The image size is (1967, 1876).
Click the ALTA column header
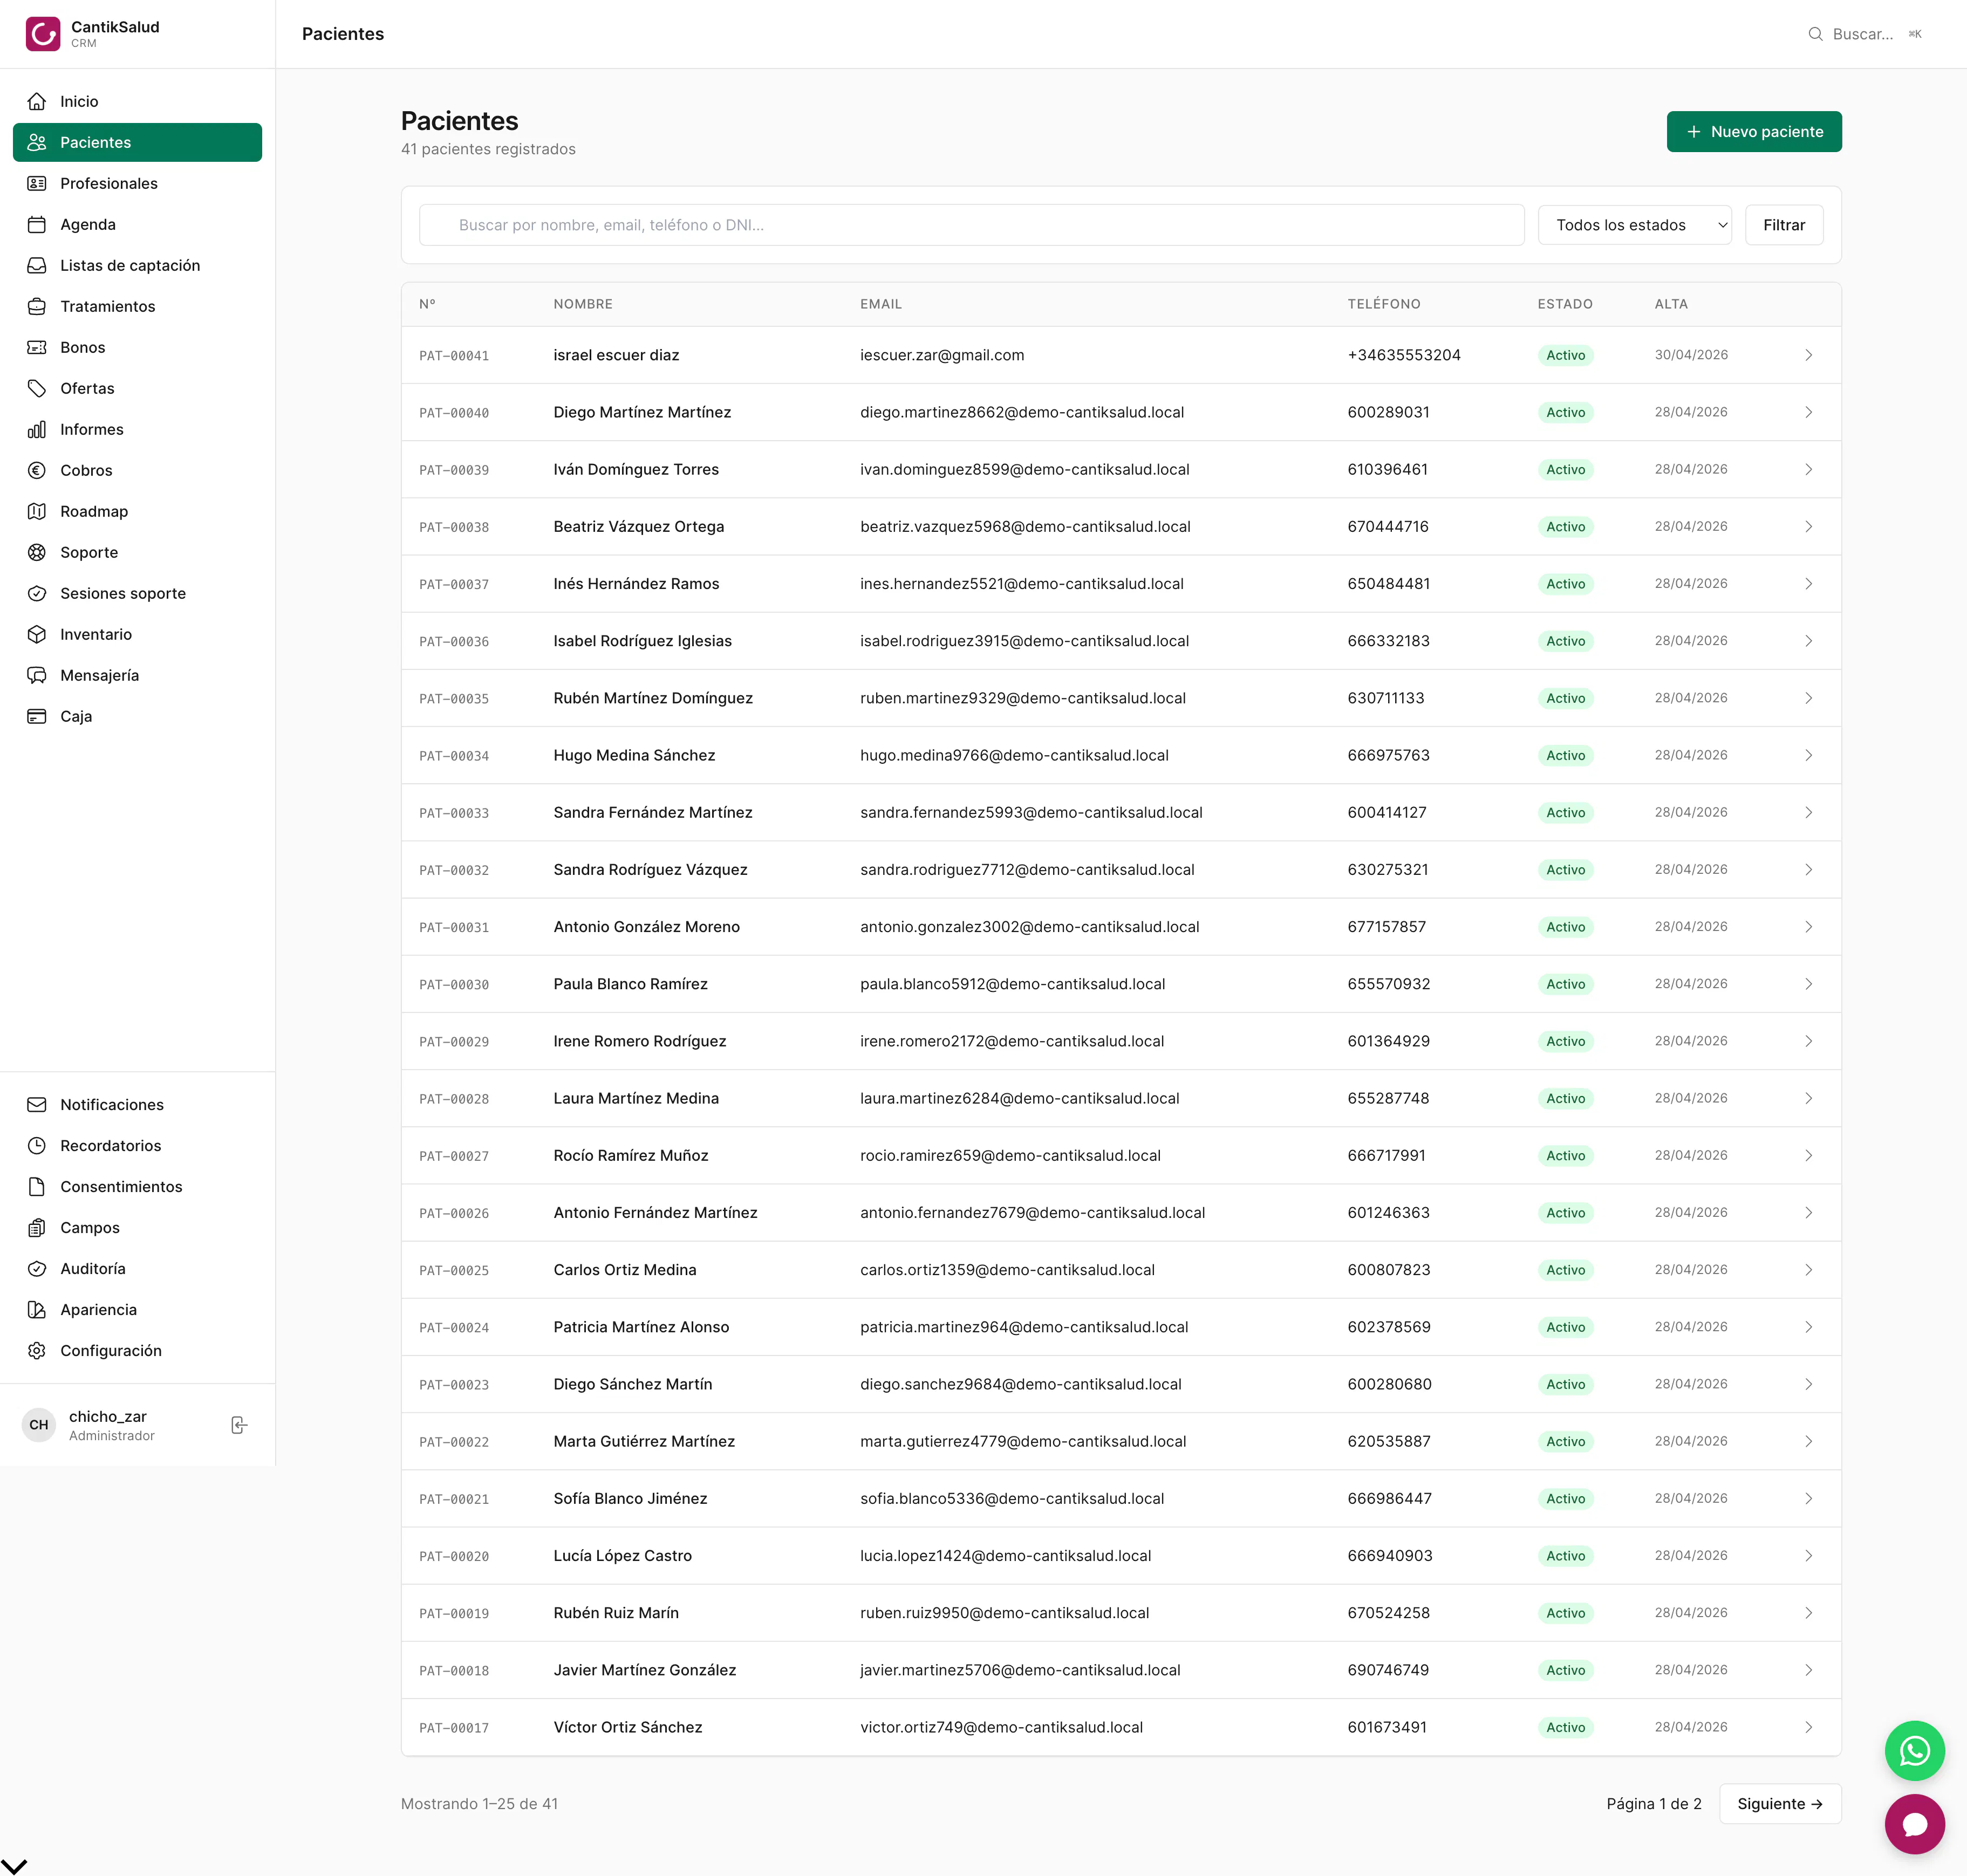(x=1670, y=304)
